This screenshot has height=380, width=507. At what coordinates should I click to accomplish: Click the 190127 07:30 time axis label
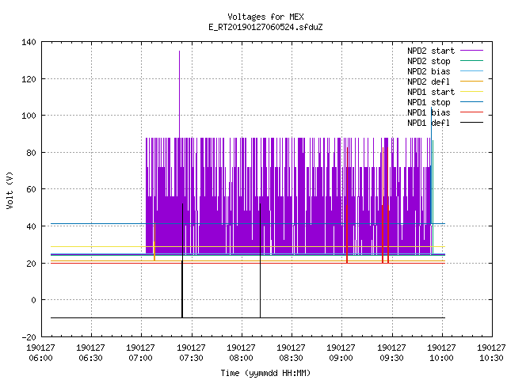click(x=191, y=353)
